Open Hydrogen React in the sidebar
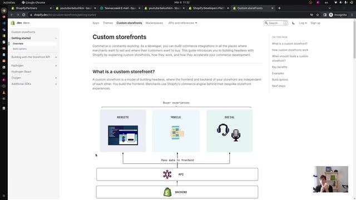This screenshot has height=200, width=356. [x=21, y=72]
